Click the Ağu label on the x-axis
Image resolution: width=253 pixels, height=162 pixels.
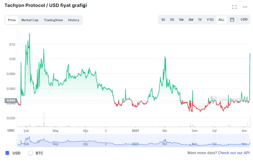pyautogui.click(x=85, y=131)
